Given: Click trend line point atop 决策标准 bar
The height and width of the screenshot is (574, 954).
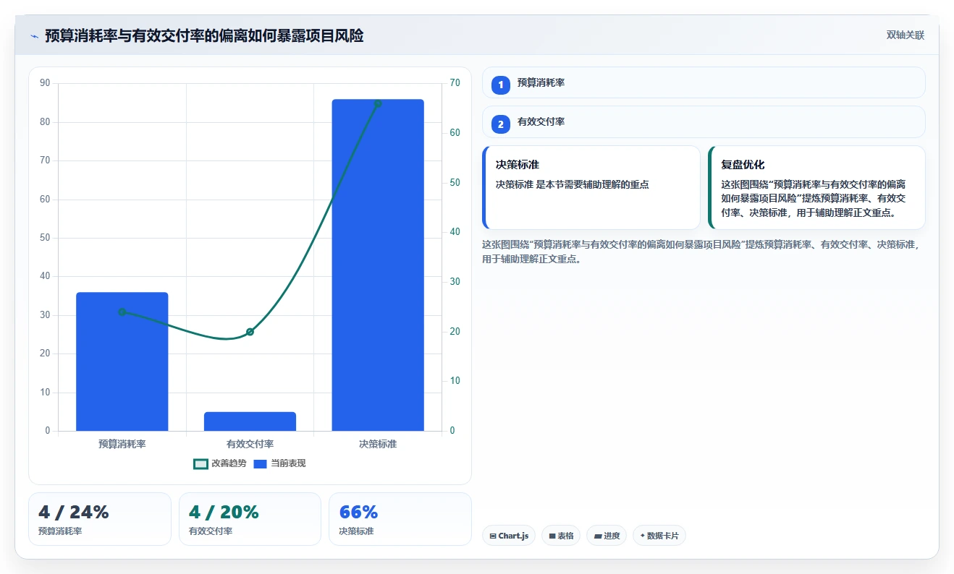Looking at the screenshot, I should pos(378,103).
